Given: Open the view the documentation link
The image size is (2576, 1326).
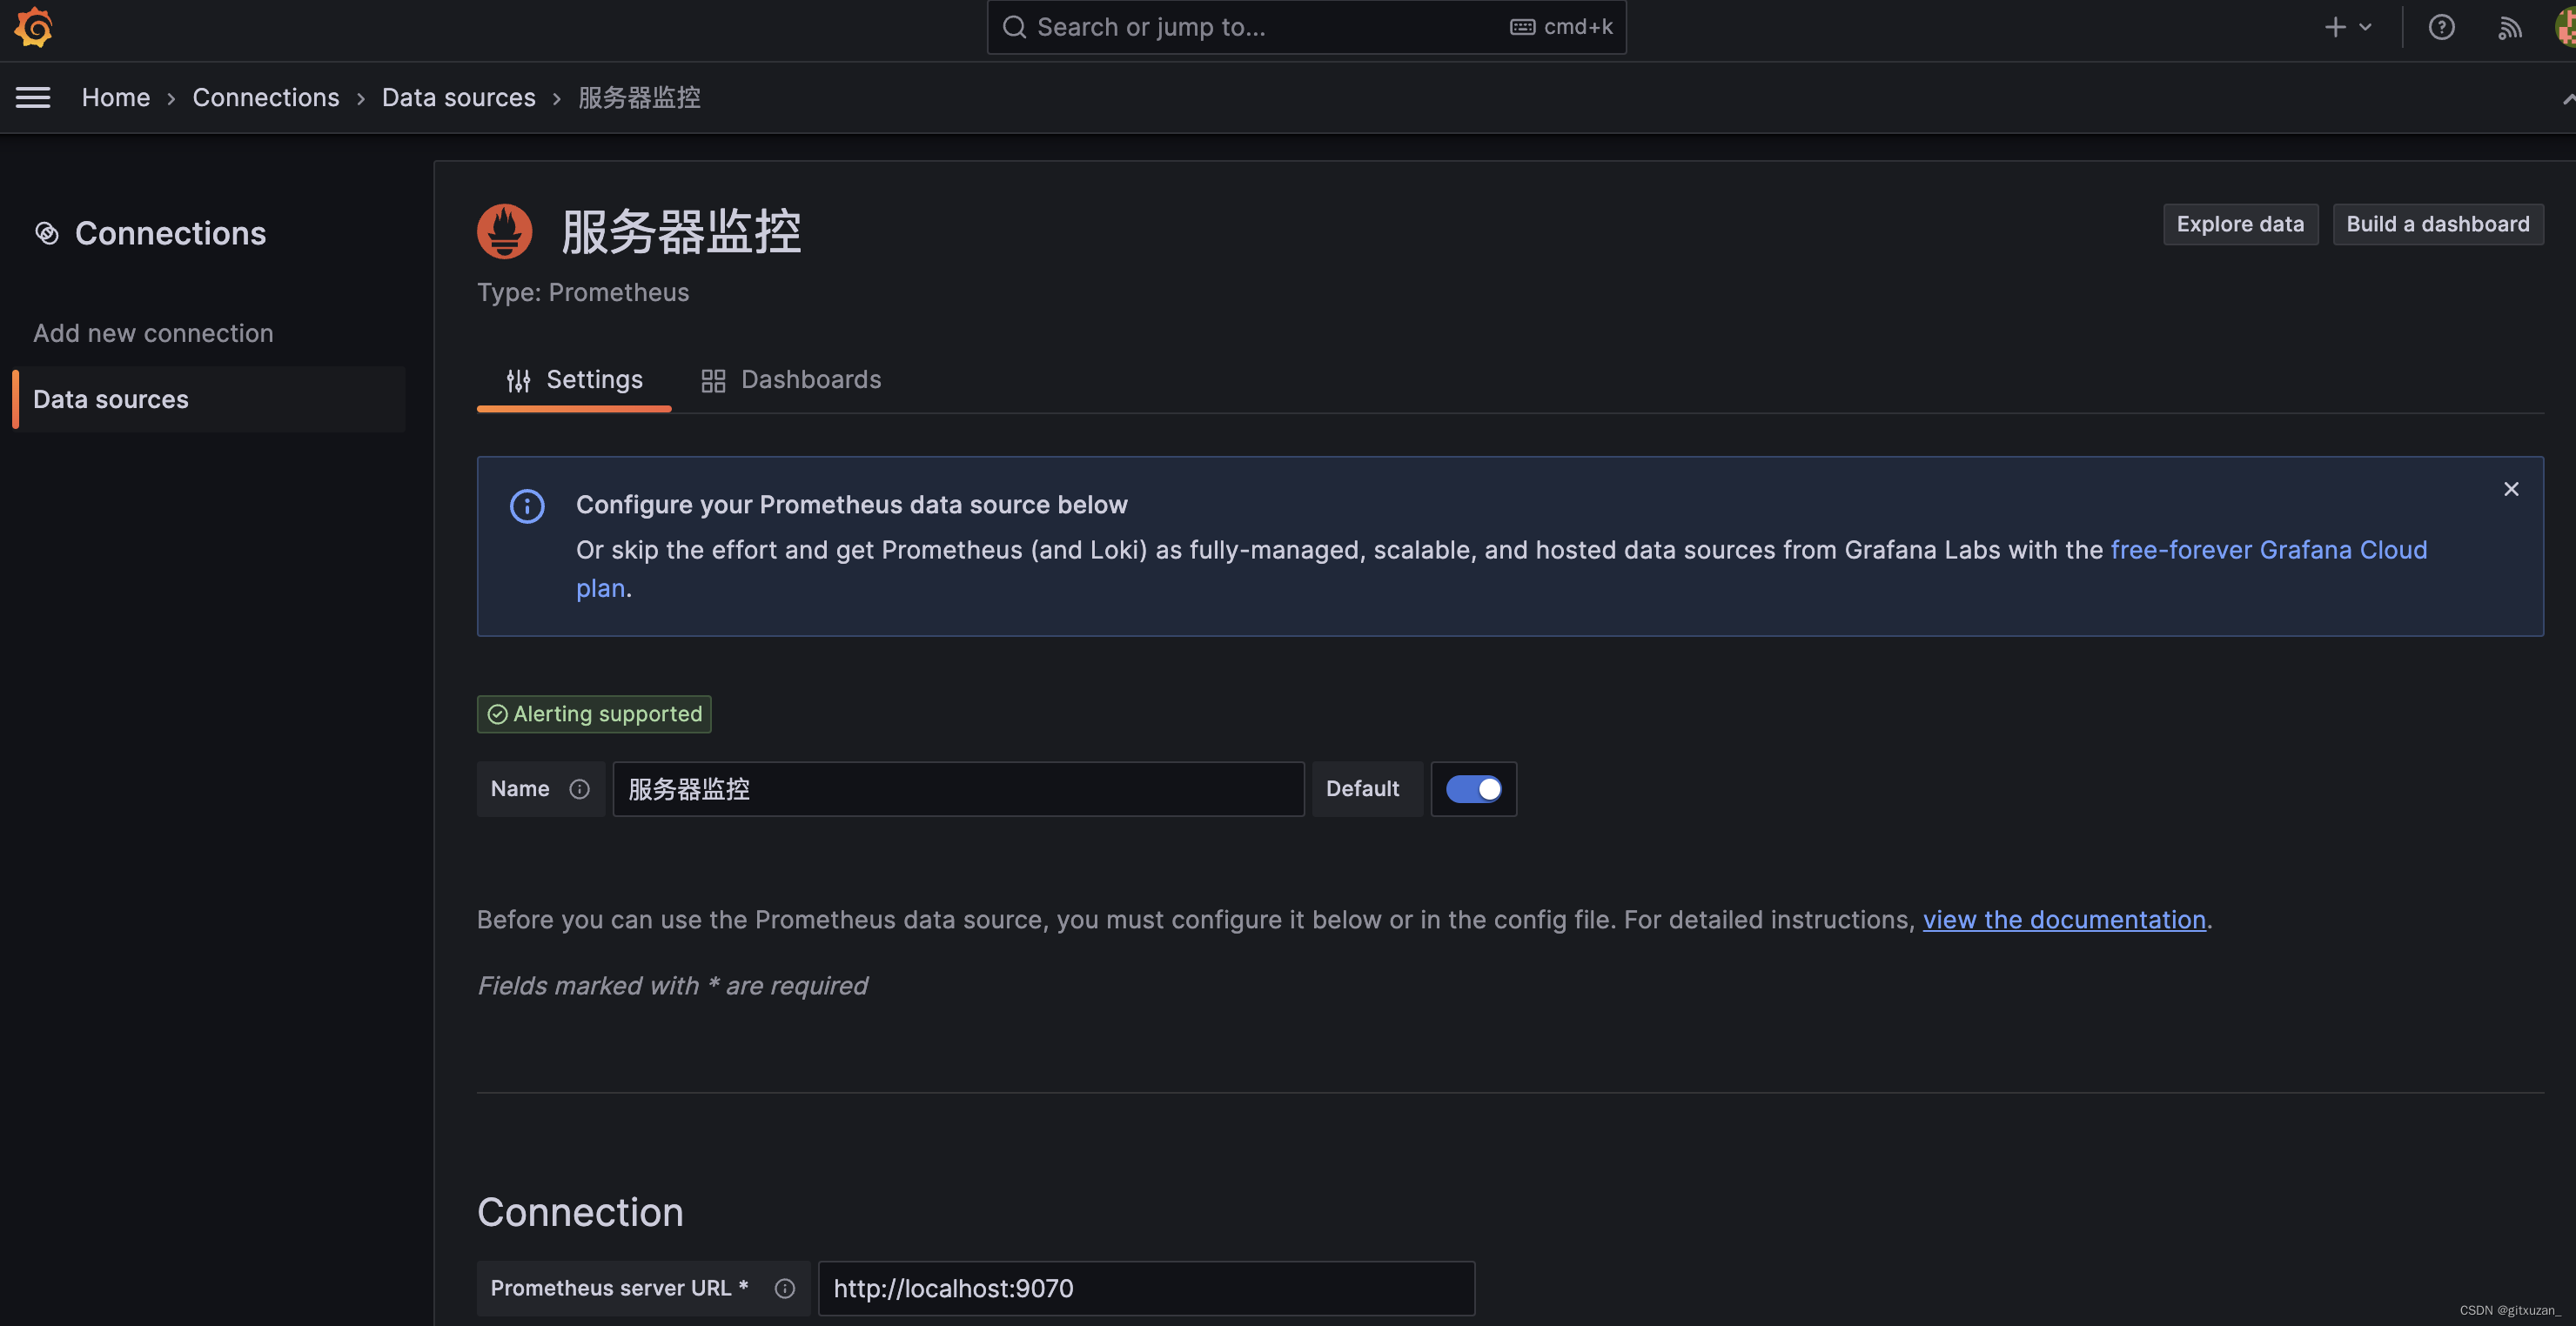Looking at the screenshot, I should coord(2064,920).
